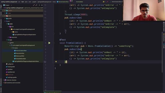The image size is (165, 93).
Task: Open the Notifications side panel
Action: pyautogui.click(x=164, y=37)
